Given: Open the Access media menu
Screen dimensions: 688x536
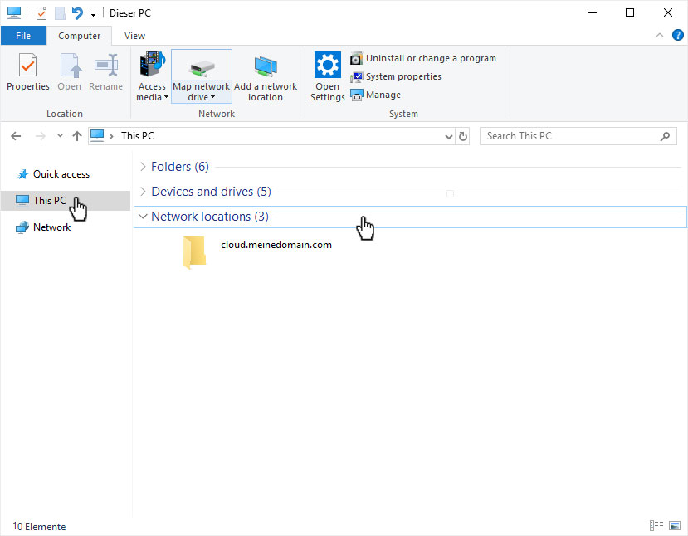Looking at the screenshot, I should point(152,76).
